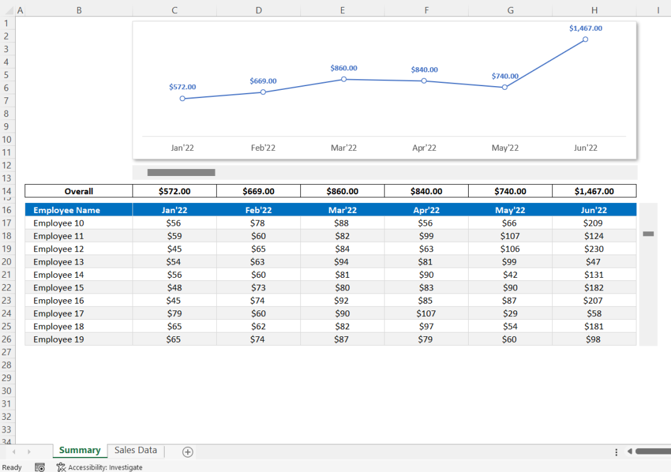The height and width of the screenshot is (472, 671).
Task: Select the $1,467.00 data point on chart
Action: pyautogui.click(x=584, y=39)
